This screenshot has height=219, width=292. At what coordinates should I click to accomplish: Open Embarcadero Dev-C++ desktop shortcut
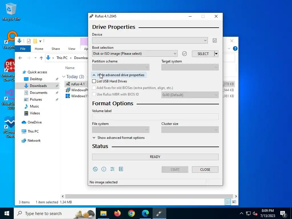pos(8,70)
